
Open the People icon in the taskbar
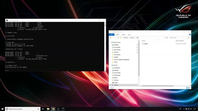pyautogui.click(x=180, y=109)
